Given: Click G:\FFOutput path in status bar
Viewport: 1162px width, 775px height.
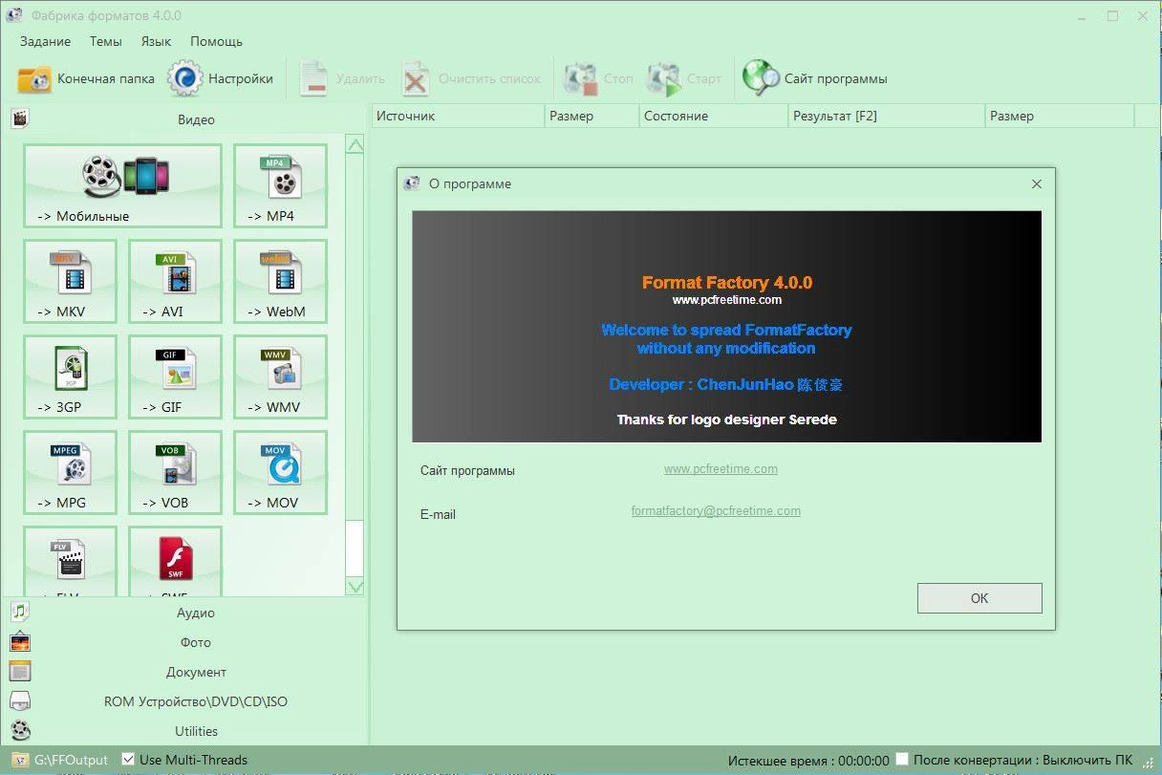Looking at the screenshot, I should 72,760.
